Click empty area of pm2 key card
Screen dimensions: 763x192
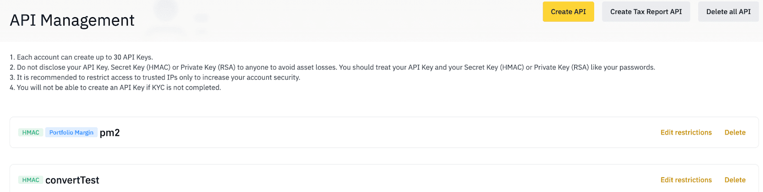(x=381, y=132)
